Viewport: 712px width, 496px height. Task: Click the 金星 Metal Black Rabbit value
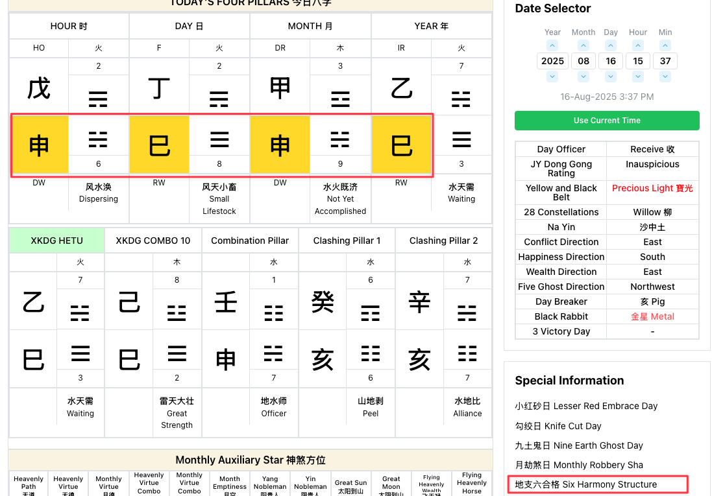click(x=652, y=317)
